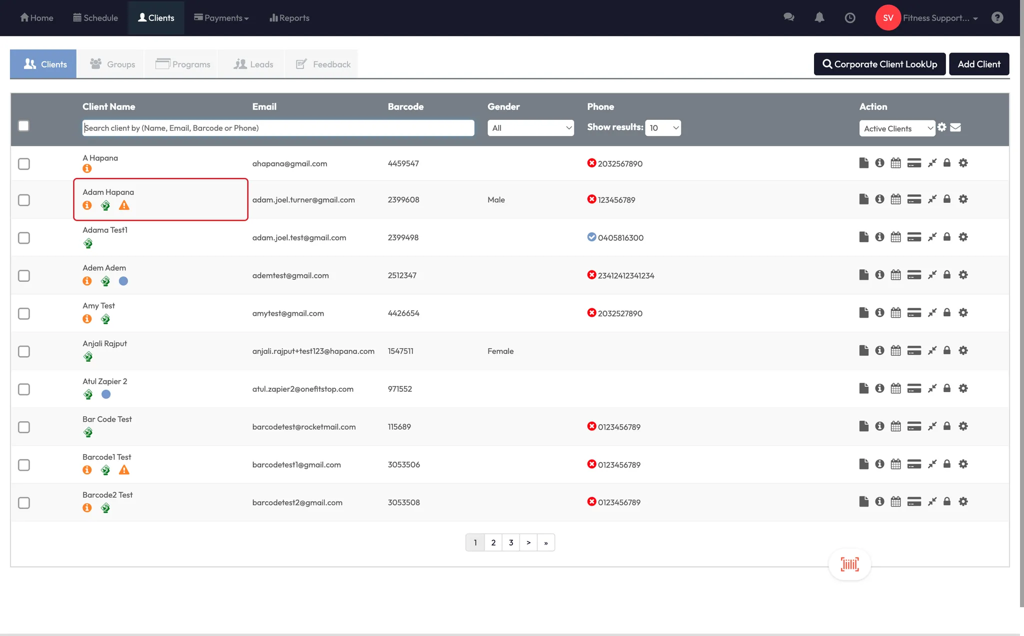Select the Anjali Rajput row checkbox

click(24, 351)
